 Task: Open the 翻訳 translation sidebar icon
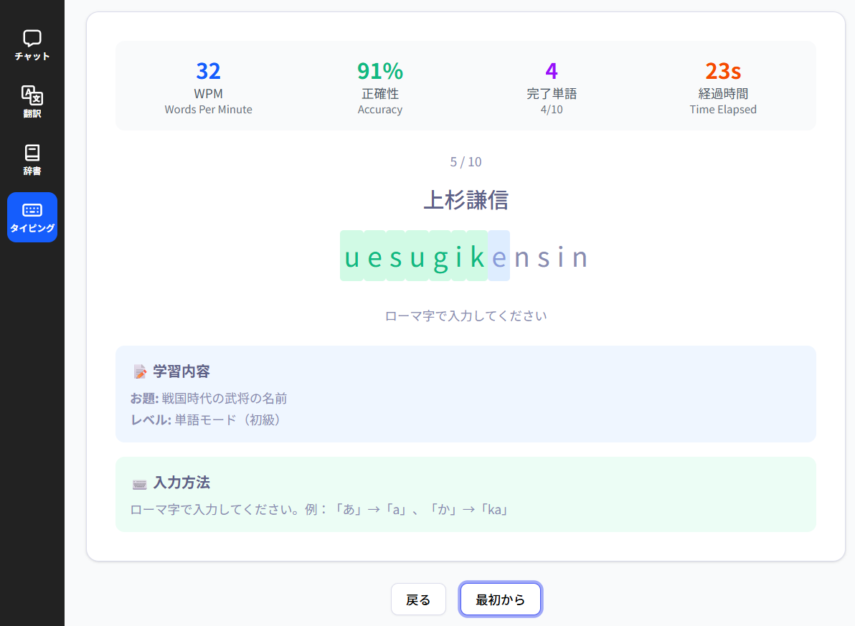point(32,102)
